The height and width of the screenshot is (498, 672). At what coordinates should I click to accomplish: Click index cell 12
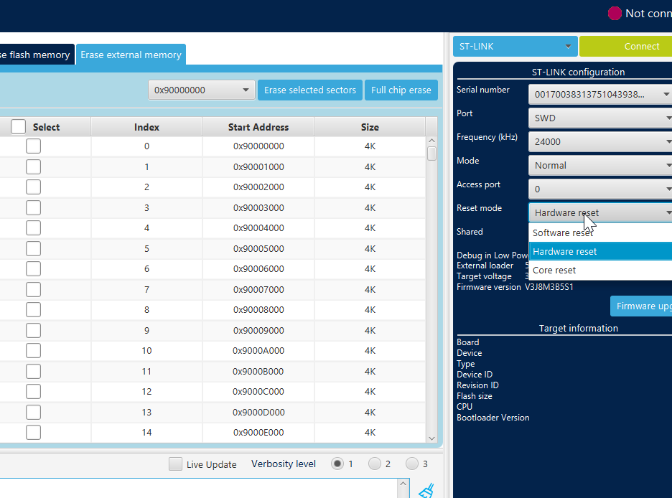click(146, 391)
